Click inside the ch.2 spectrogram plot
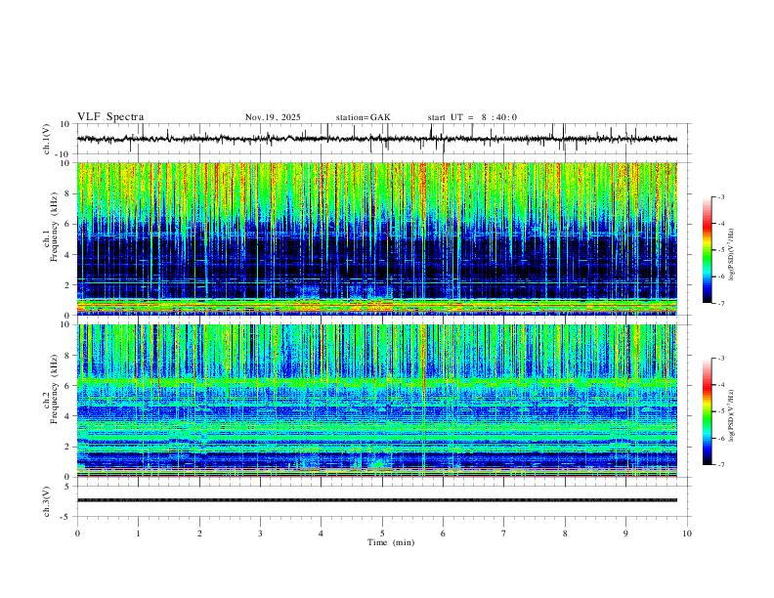 click(377, 401)
